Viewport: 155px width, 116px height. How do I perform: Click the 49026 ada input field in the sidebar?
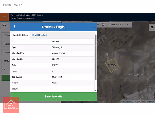(6, 61)
